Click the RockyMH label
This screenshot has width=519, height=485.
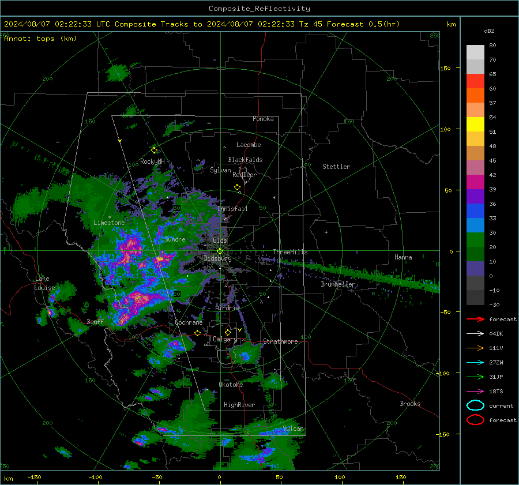tap(152, 161)
